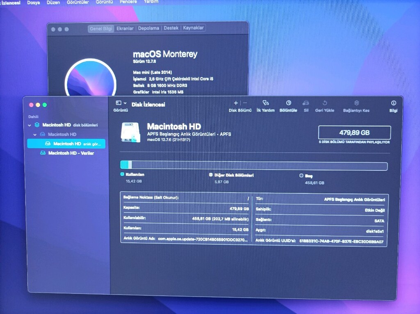Viewport: 420px width, 314px height.
Task: Switch to Kaynaklar tab
Action: 194,28
